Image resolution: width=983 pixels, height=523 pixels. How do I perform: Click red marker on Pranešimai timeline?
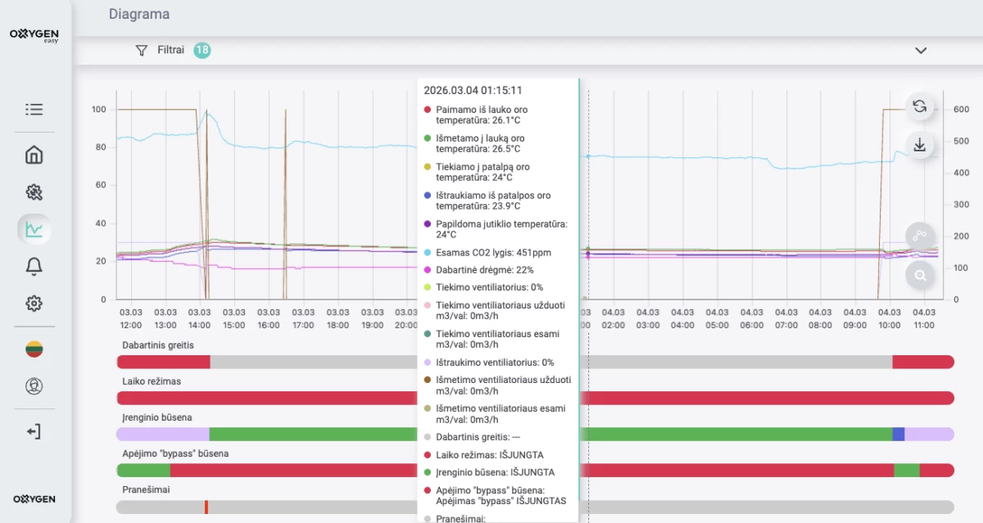tap(206, 507)
